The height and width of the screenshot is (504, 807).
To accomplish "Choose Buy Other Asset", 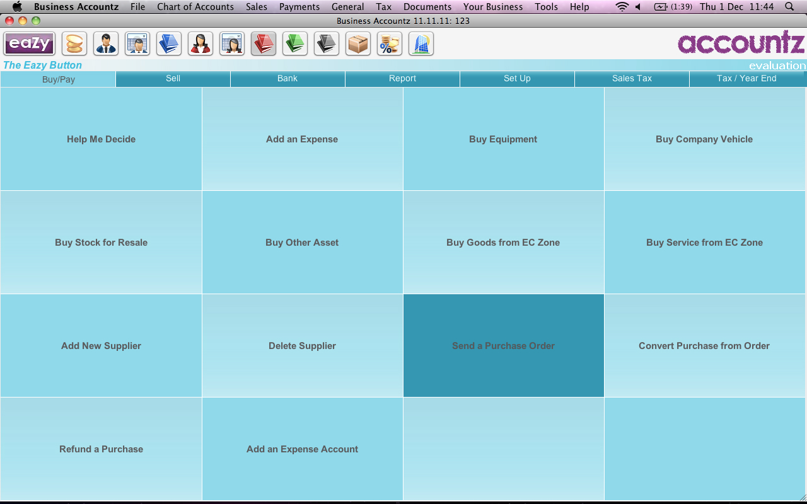I will pos(302,243).
